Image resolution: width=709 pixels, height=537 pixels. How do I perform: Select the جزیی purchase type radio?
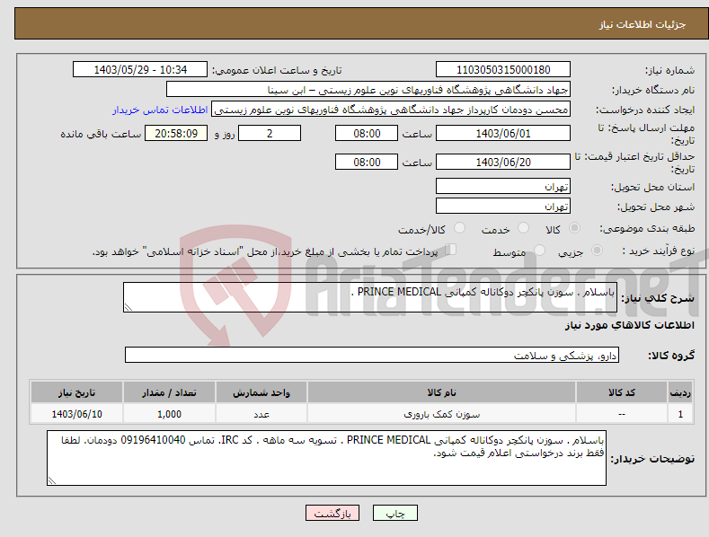click(x=597, y=250)
